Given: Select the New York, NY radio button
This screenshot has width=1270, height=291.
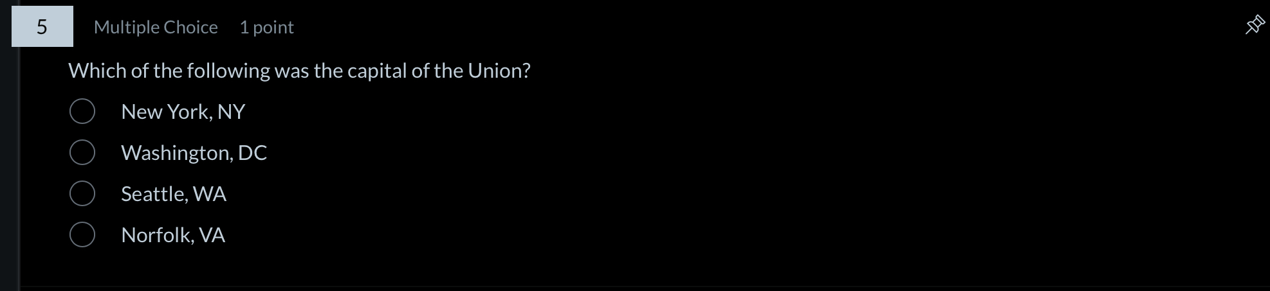Looking at the screenshot, I should 82,111.
